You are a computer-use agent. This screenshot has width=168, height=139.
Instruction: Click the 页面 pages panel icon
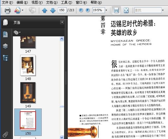[5, 22]
